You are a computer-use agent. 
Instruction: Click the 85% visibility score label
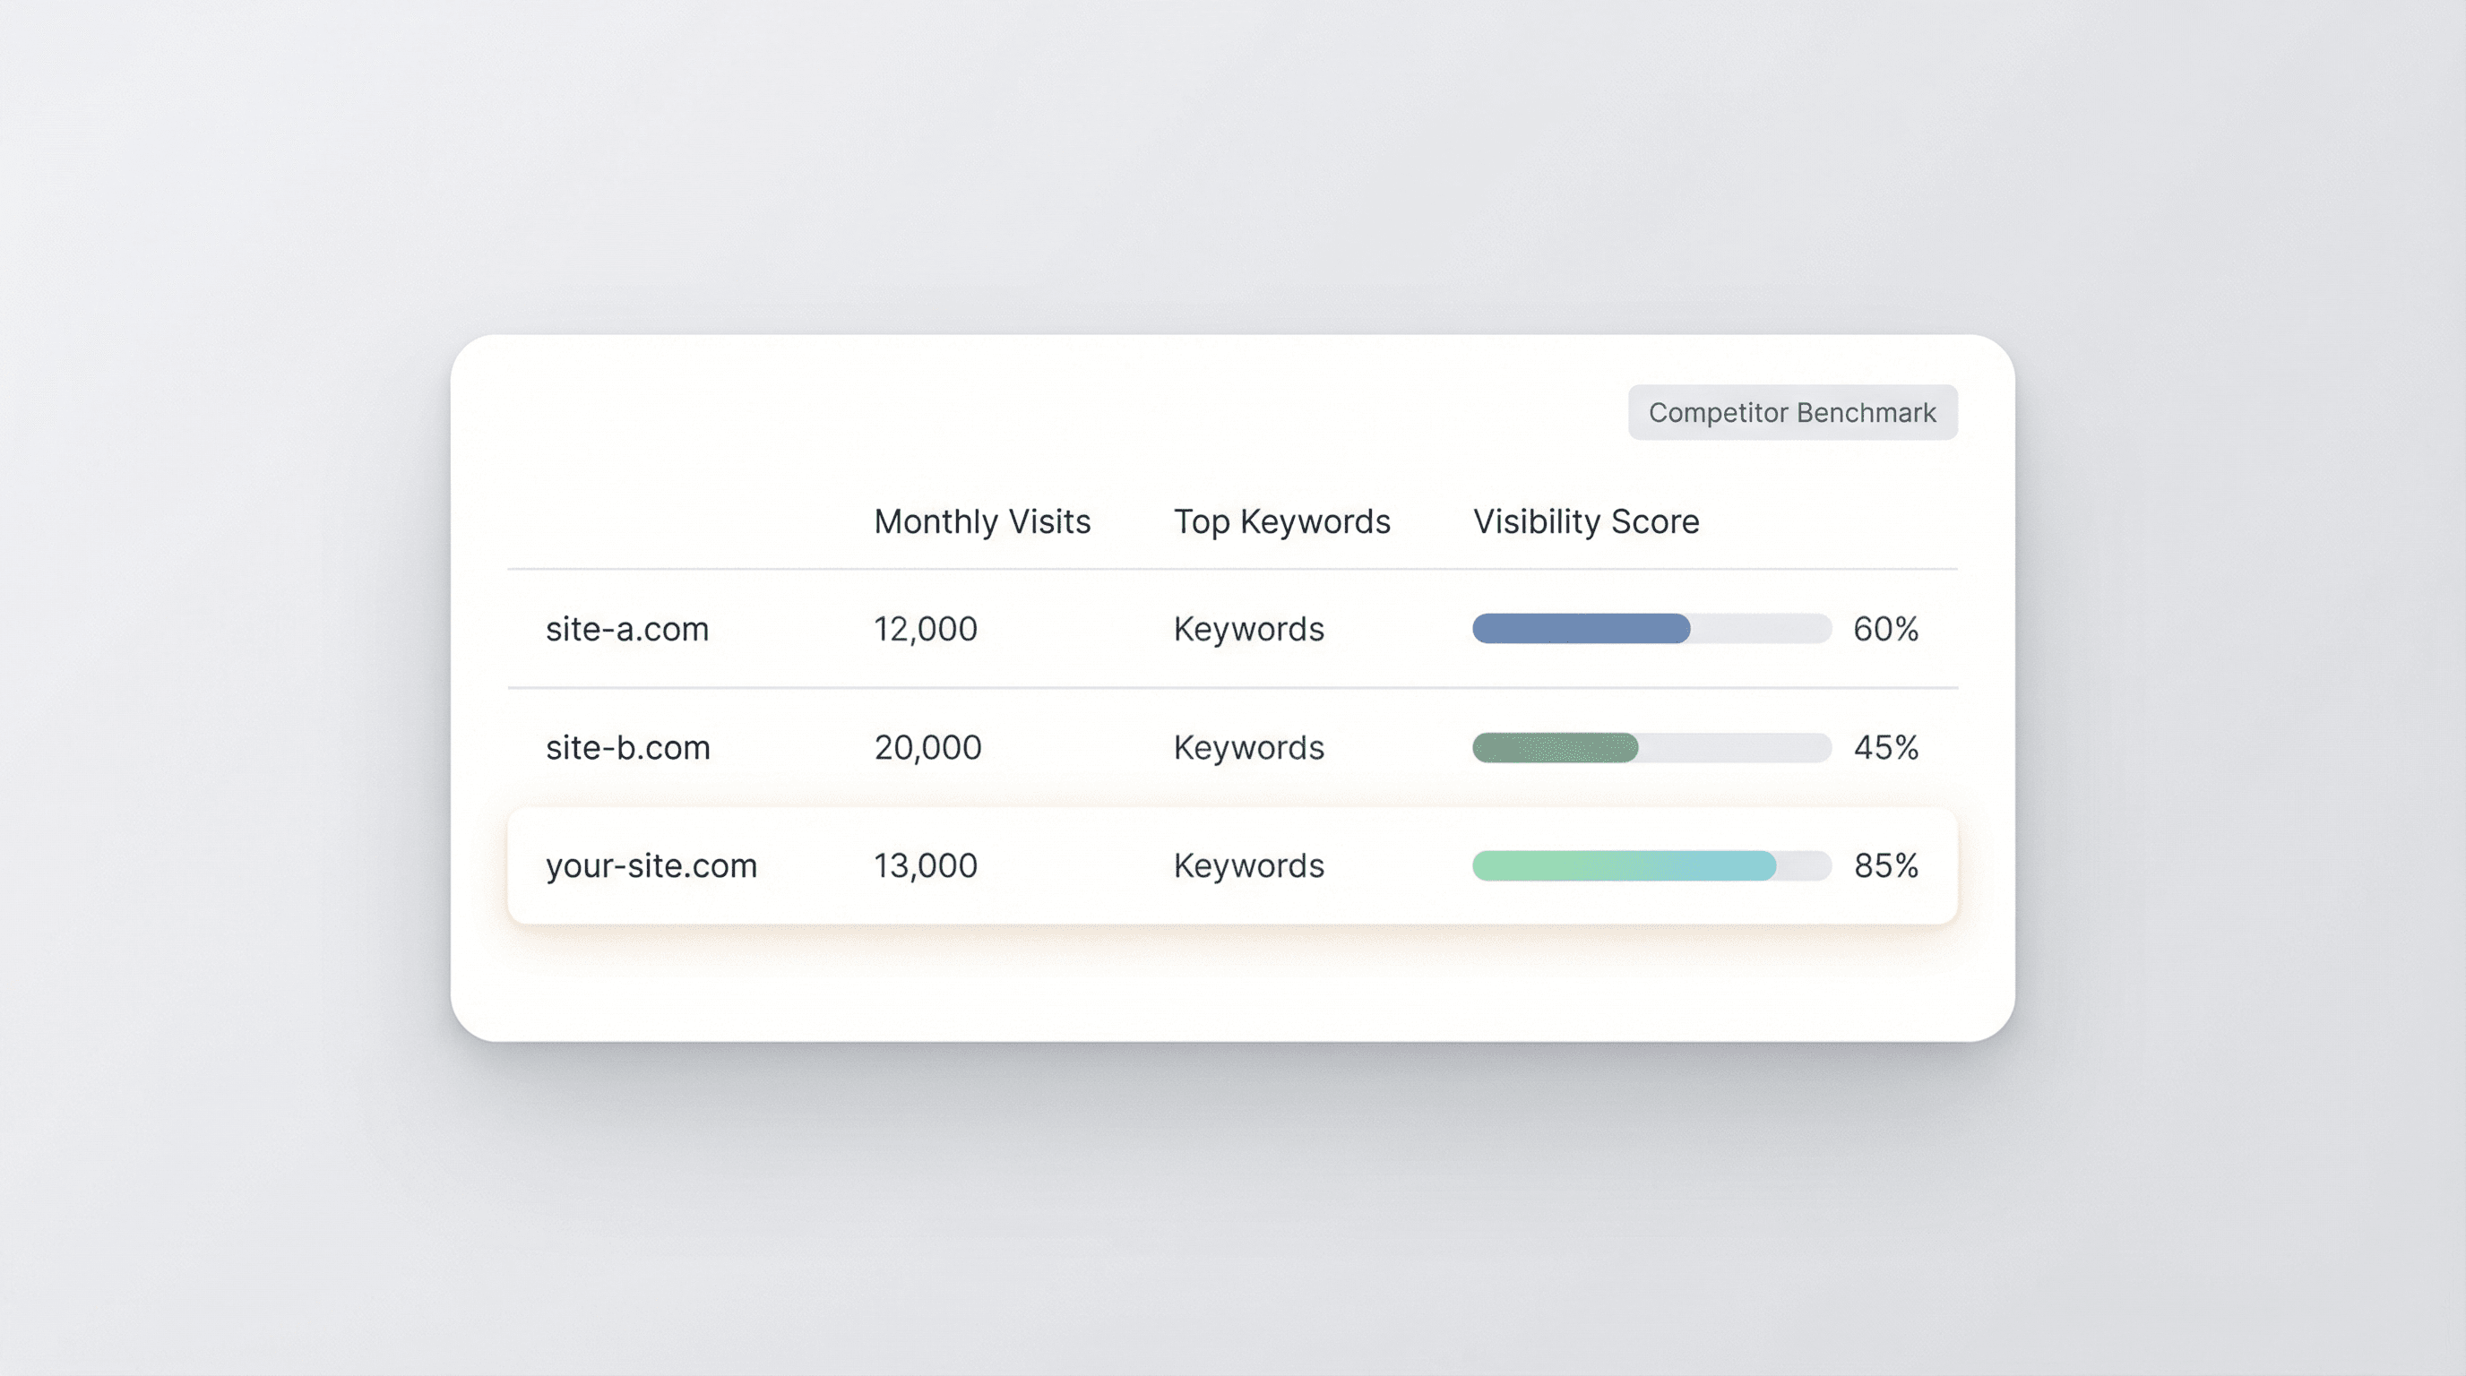point(1885,866)
